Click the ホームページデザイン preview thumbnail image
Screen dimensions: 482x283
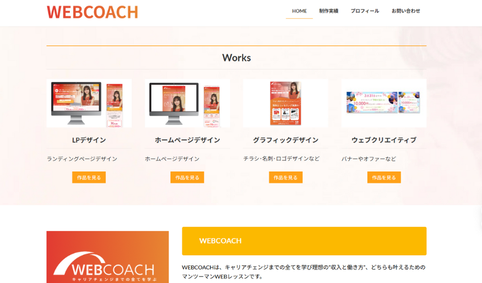[x=187, y=103]
